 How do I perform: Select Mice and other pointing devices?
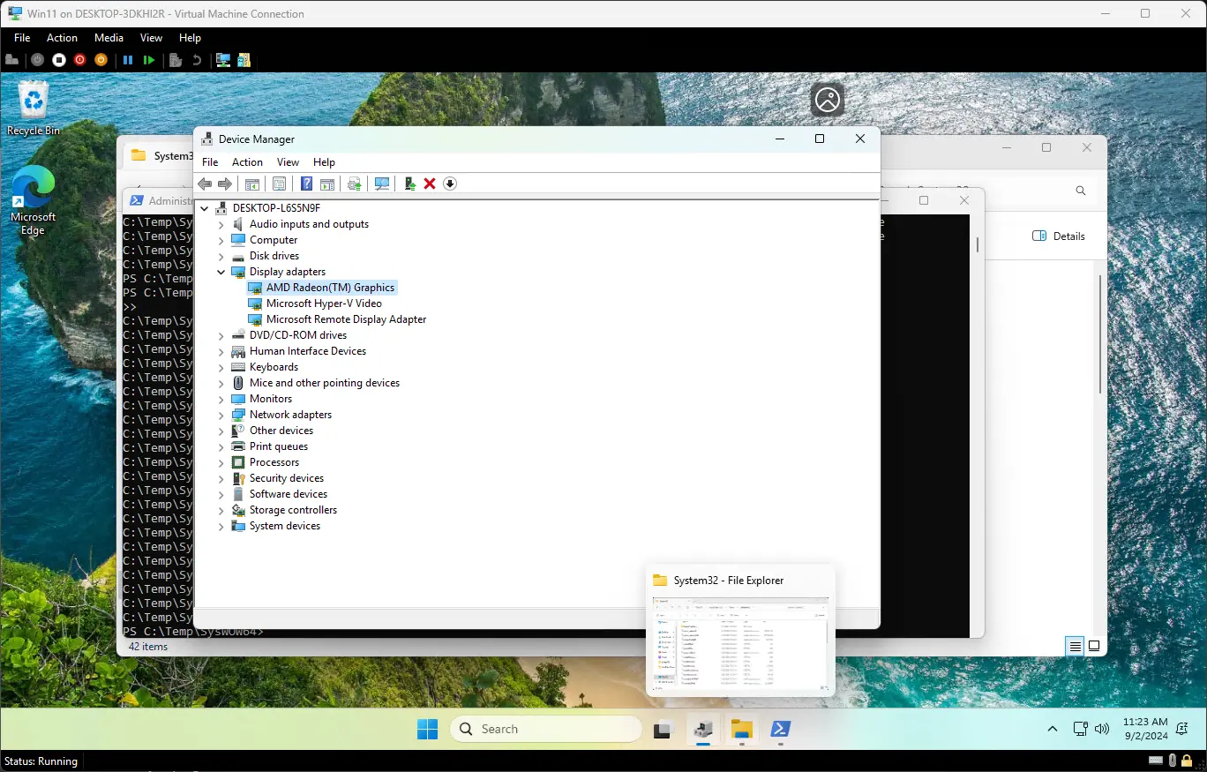click(325, 383)
